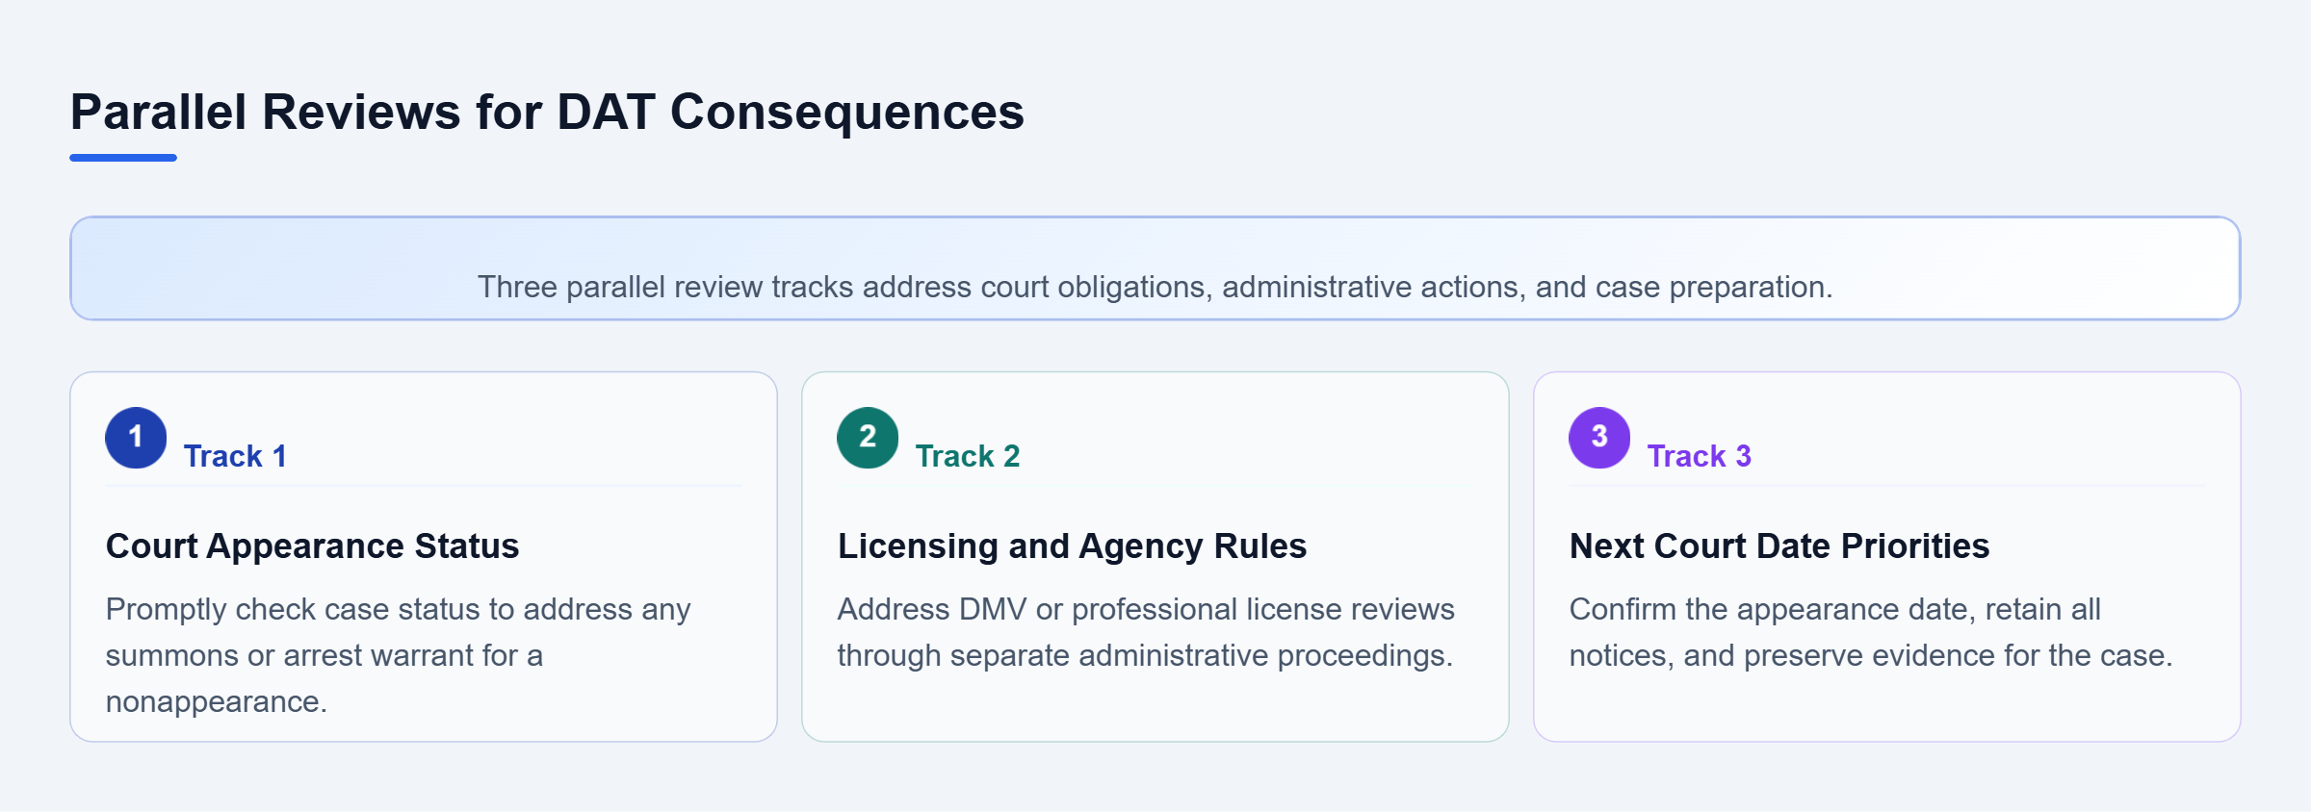Click the 'Next Court Date Priorities' heading
Viewport: 2311px width, 812px height.
pyautogui.click(x=1779, y=546)
